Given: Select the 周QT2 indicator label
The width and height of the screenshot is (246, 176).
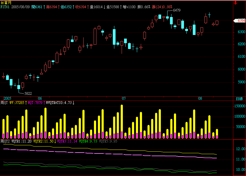Looking at the screenshot, I should point(5,141).
